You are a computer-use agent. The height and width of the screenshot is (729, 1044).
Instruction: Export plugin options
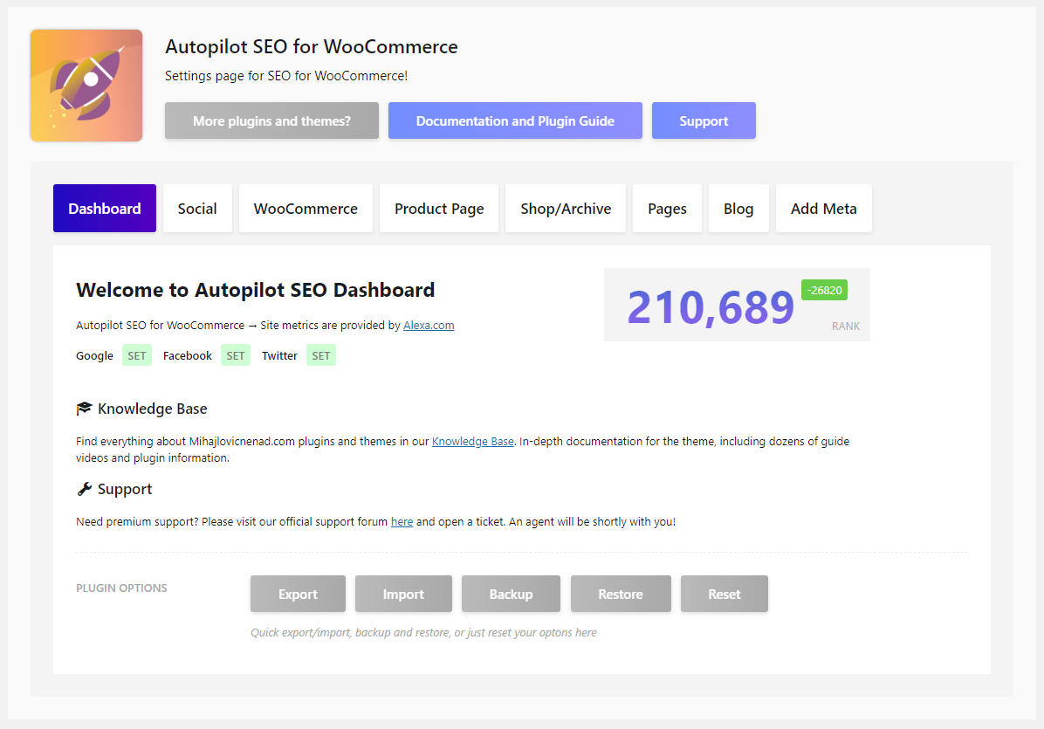(298, 594)
